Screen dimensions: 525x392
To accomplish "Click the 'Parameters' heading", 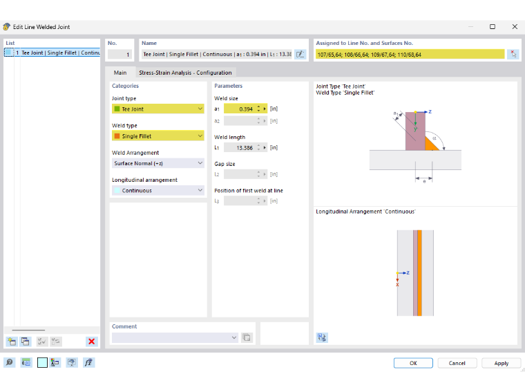I will pyautogui.click(x=229, y=86).
